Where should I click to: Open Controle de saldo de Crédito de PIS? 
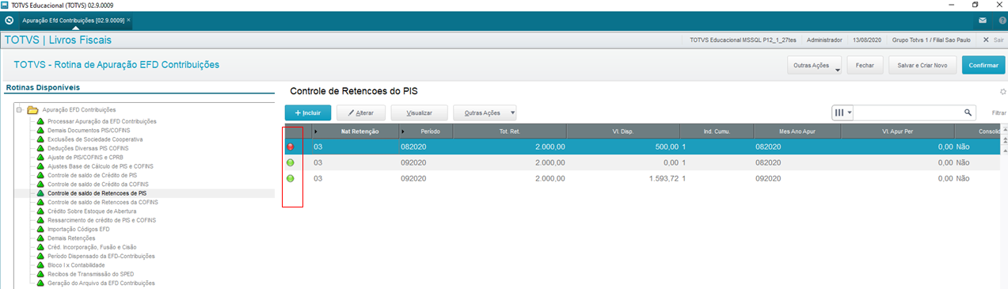coord(92,175)
